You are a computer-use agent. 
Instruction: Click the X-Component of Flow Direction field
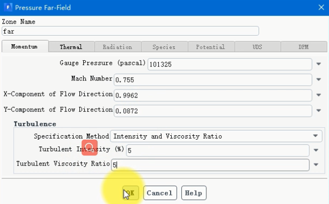tap(213, 95)
